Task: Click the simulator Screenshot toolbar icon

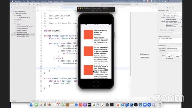Action: pos(97,10)
